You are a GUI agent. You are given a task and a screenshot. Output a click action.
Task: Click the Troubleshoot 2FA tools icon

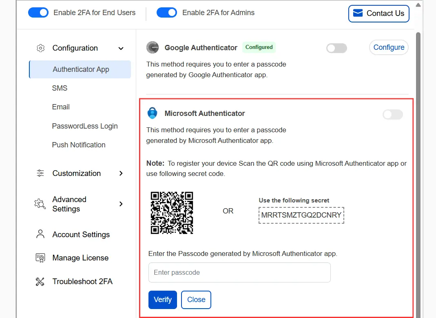click(40, 282)
